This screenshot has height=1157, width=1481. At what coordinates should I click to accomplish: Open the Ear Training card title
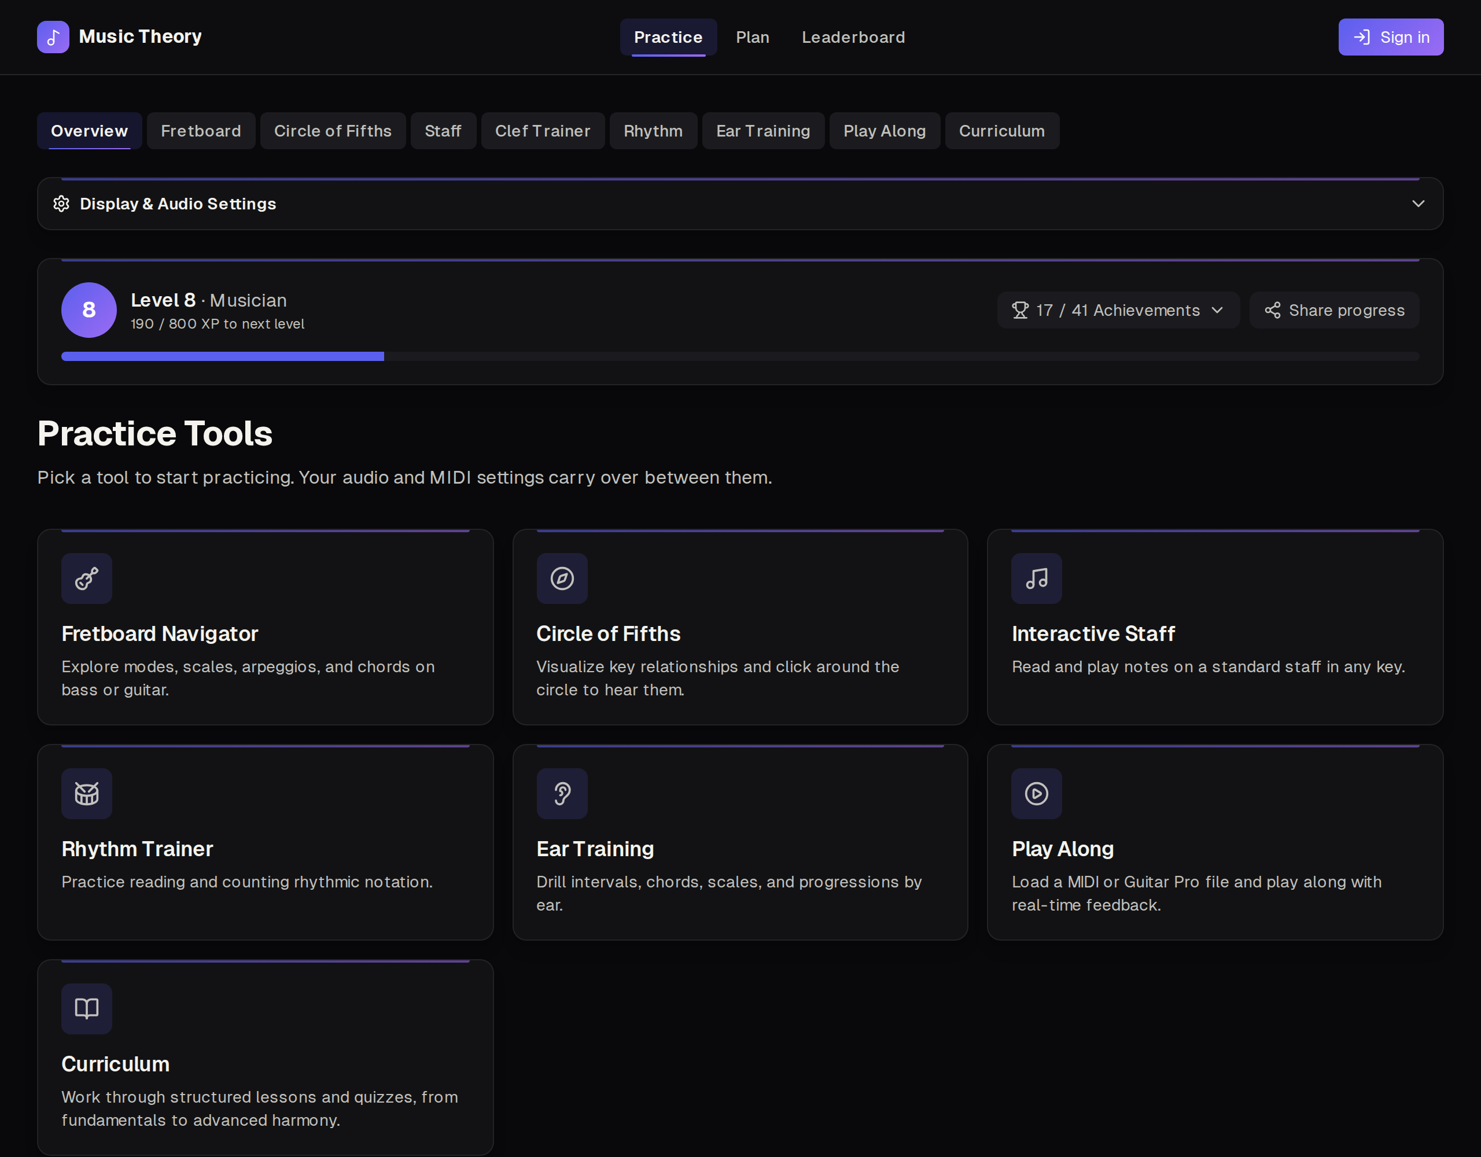tap(595, 849)
